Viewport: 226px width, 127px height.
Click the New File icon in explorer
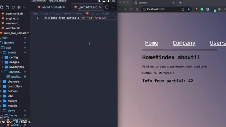tap(2, 7)
